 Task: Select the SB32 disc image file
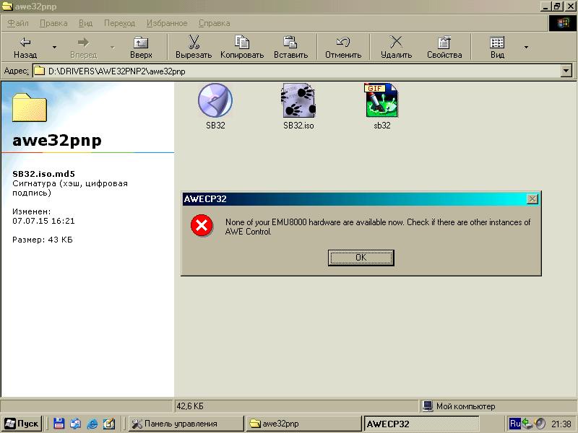click(215, 106)
